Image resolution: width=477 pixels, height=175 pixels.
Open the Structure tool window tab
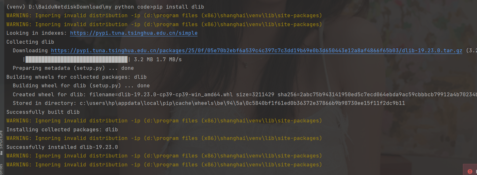(1, 139)
